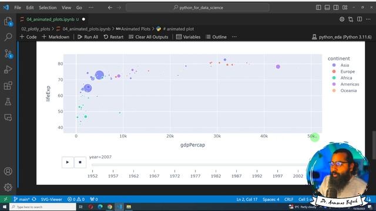Screen dimensions: 376x211
Task: Open the Edit menu
Action: pos(30,8)
